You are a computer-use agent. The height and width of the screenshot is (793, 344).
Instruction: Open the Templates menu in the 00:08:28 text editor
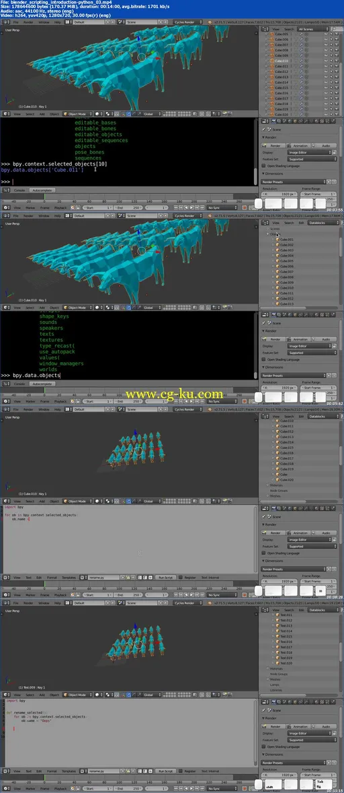pyautogui.click(x=69, y=577)
